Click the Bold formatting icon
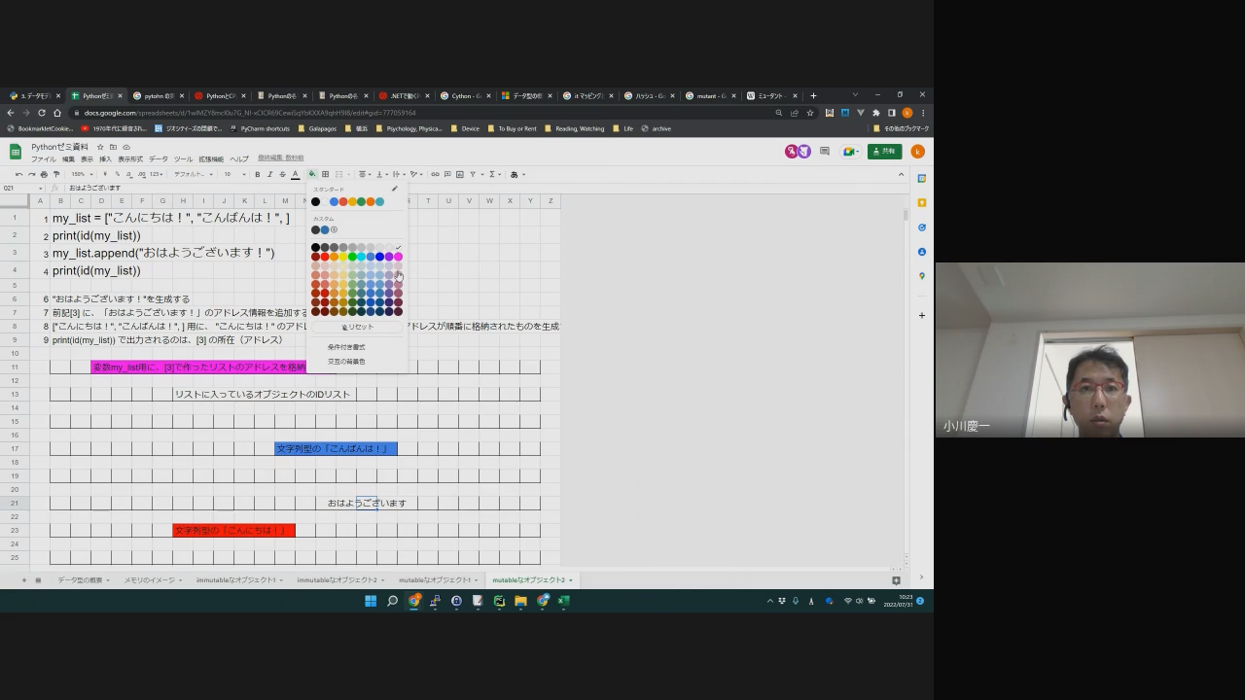1245x700 pixels. coord(257,175)
